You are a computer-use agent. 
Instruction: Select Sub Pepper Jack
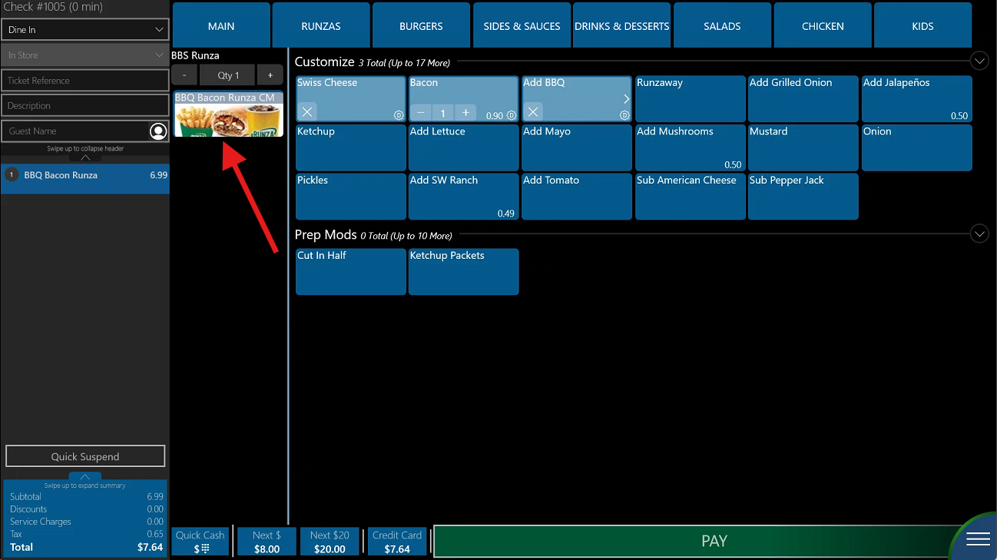(803, 197)
